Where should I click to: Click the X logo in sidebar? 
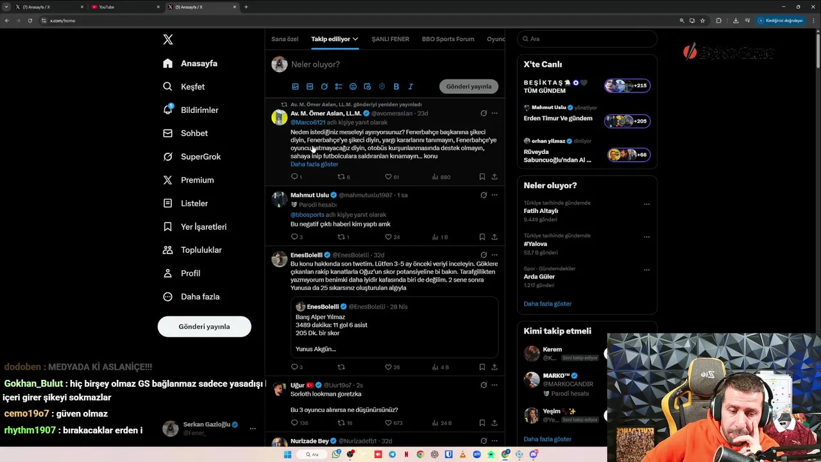coord(168,39)
